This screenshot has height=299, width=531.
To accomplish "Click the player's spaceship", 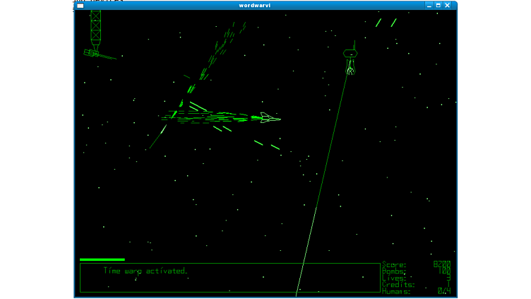I will click(x=268, y=118).
